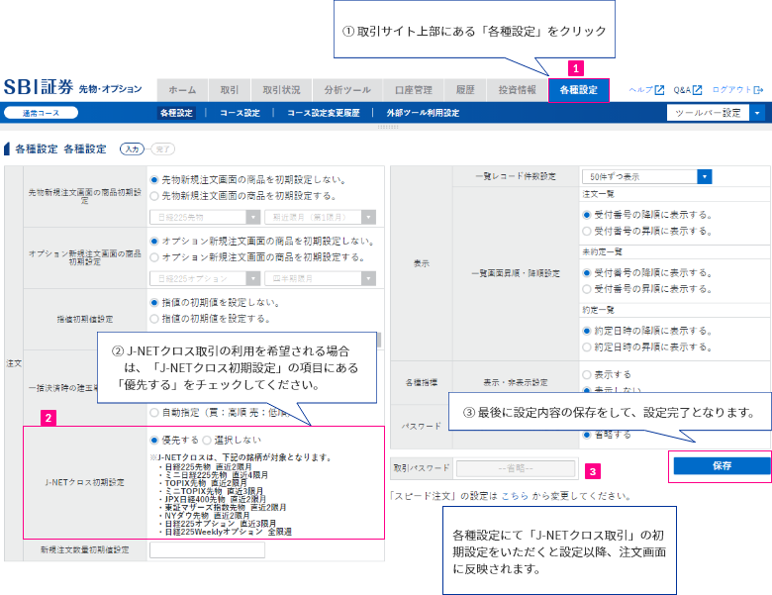Viewport: 772px width, 595px height.
Task: Select 先物新規注文画面の商品を初期設定しない
Action: 154,180
